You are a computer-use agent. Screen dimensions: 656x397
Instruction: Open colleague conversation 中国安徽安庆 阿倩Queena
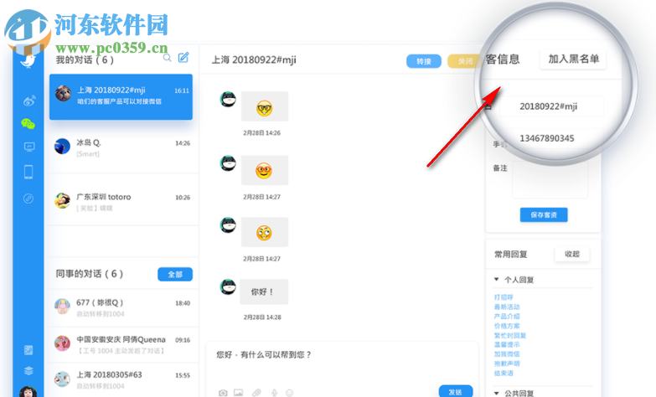[121, 344]
